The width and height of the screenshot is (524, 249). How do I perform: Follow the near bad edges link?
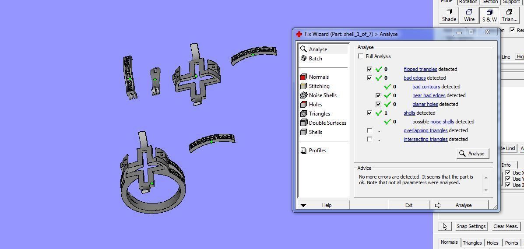[429, 95]
